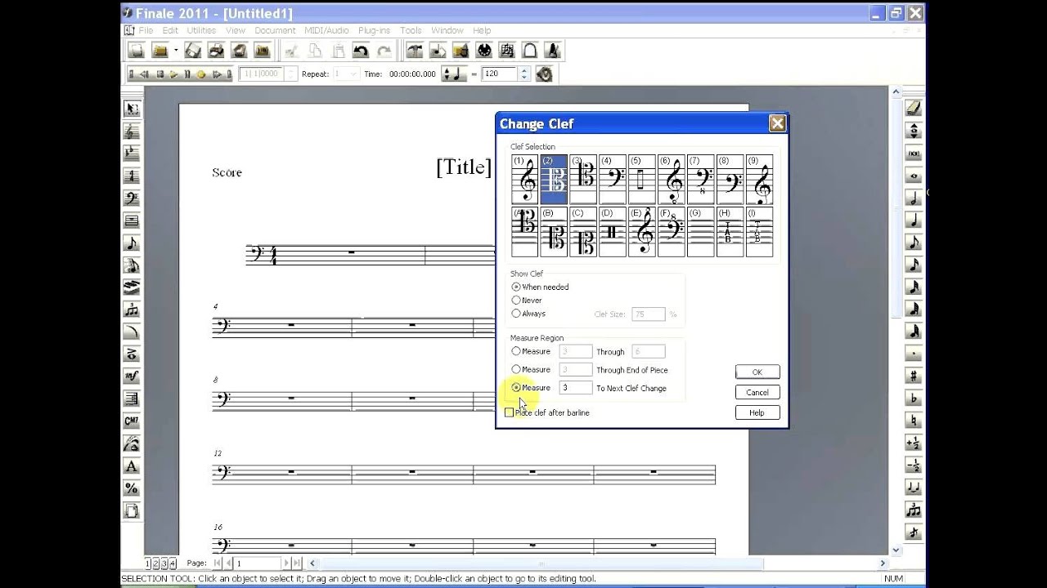1047x588 pixels.
Task: Click the Record button in playback controls
Action: (x=200, y=73)
